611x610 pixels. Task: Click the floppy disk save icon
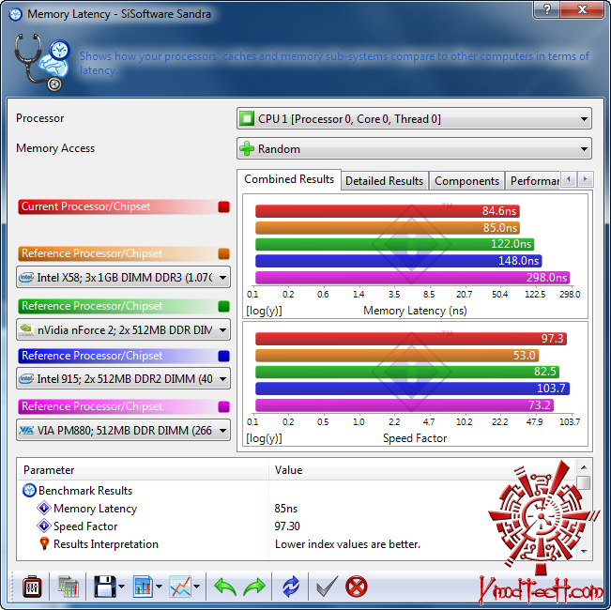coord(105,587)
